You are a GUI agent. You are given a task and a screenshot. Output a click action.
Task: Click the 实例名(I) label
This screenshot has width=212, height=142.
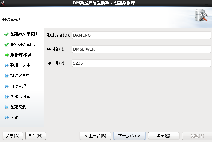56,49
